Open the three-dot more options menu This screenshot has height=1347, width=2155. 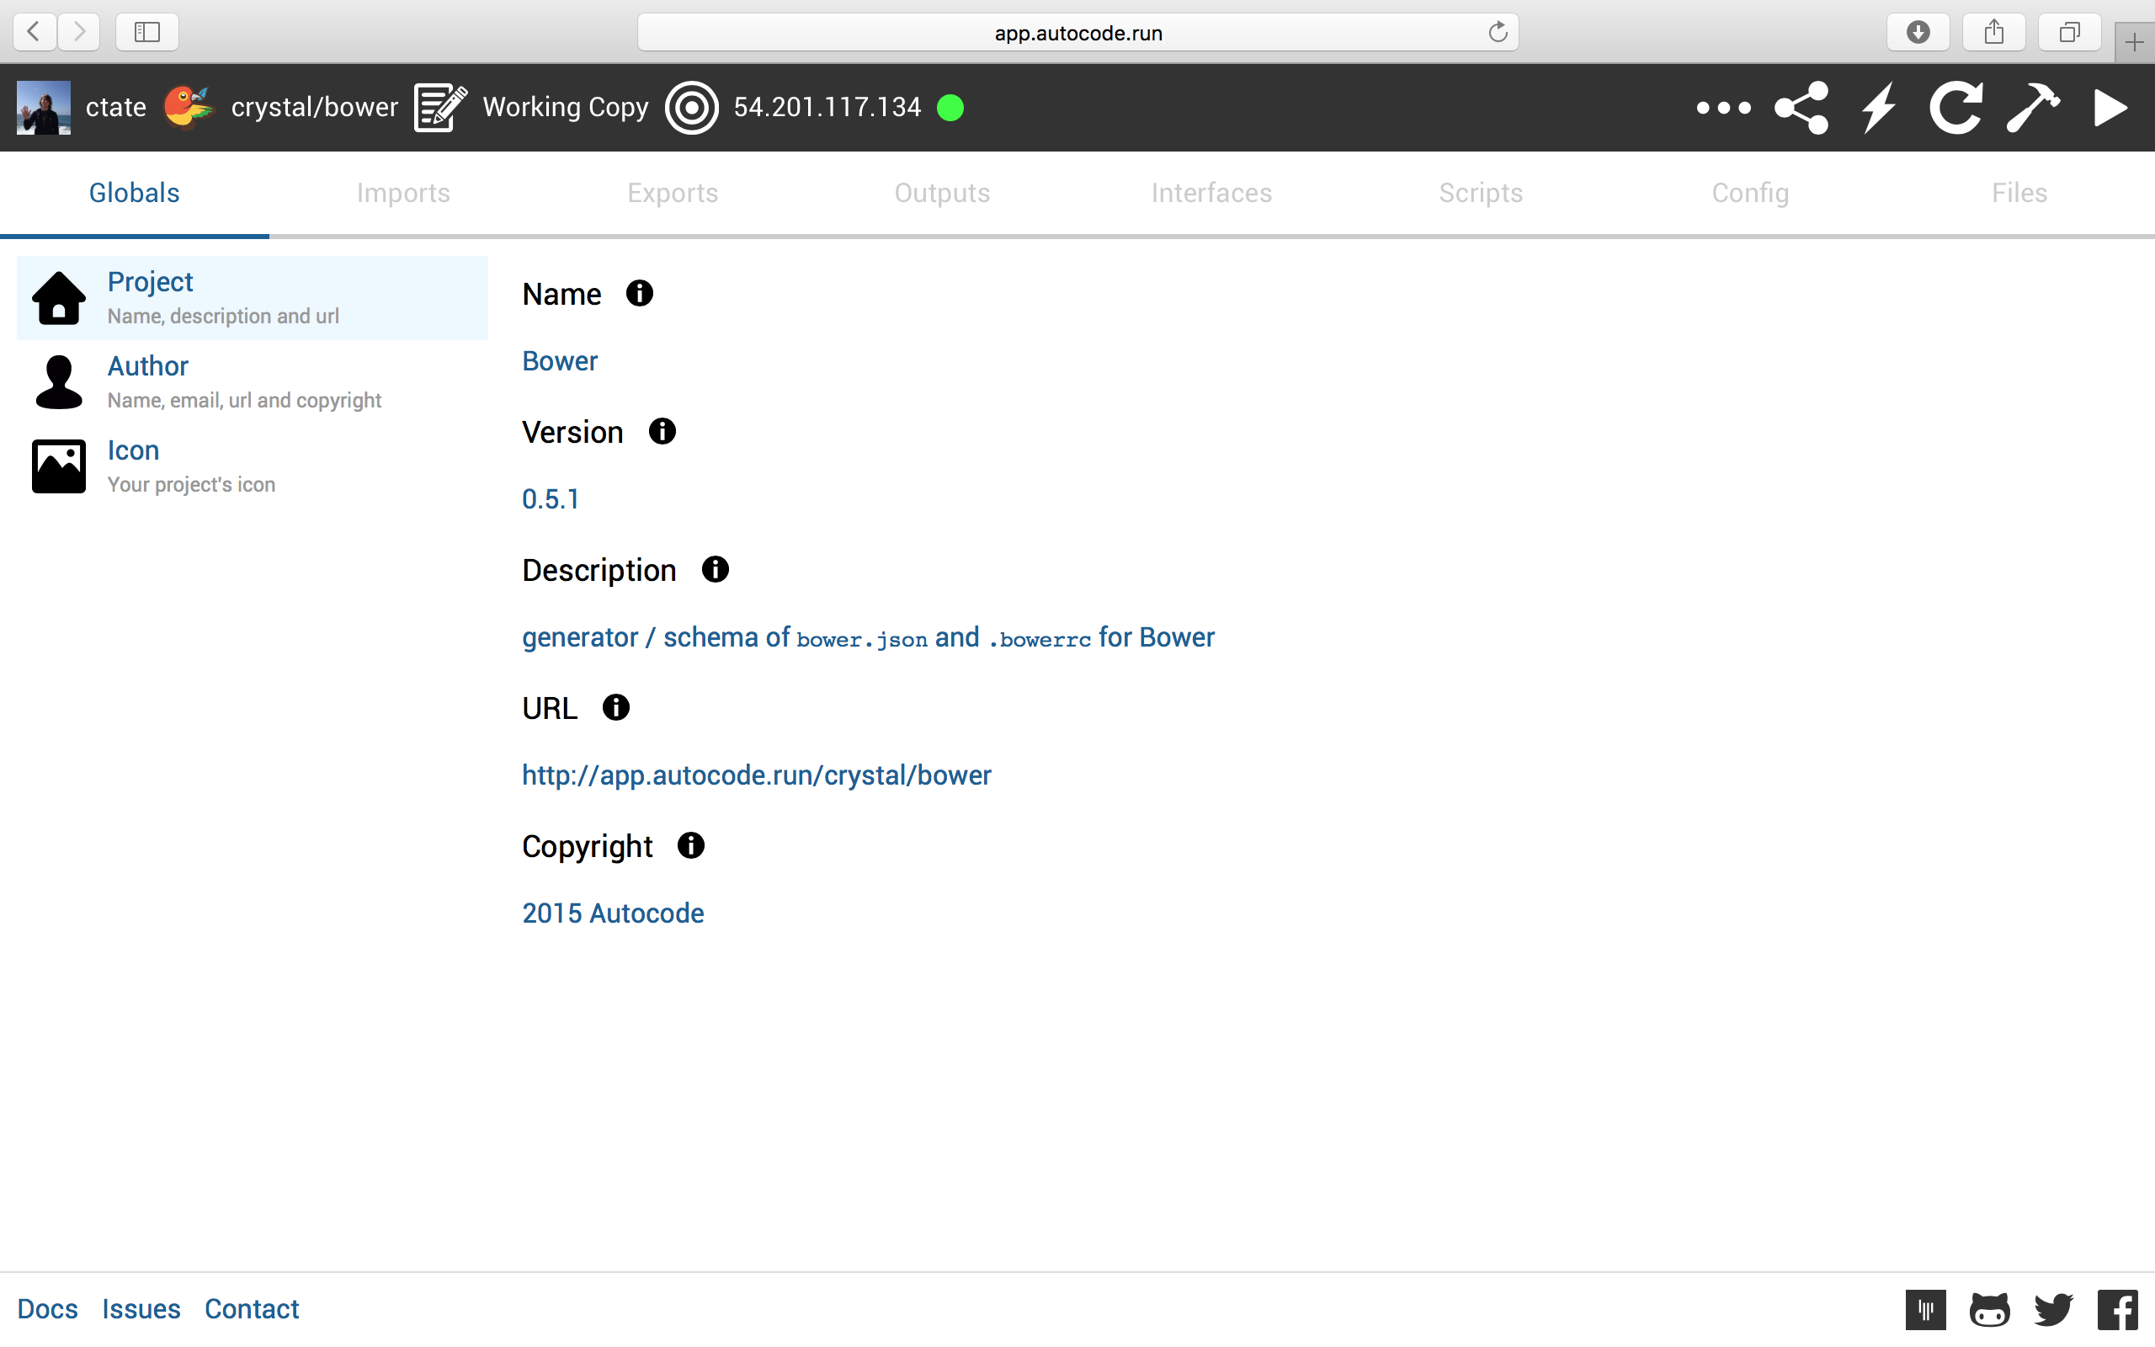point(1723,108)
